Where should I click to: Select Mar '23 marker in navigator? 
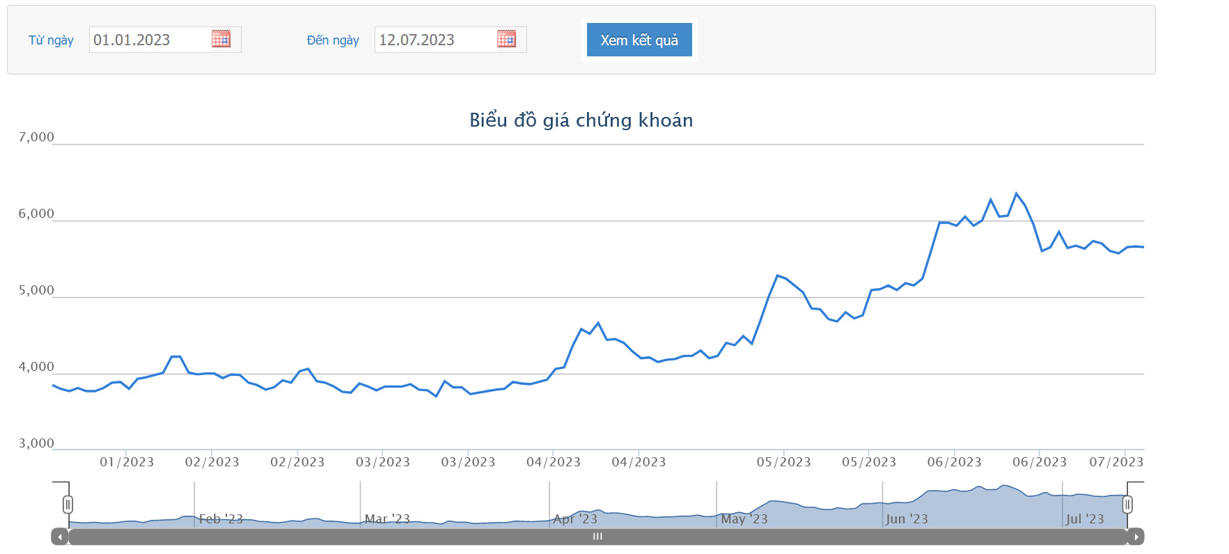click(x=387, y=519)
